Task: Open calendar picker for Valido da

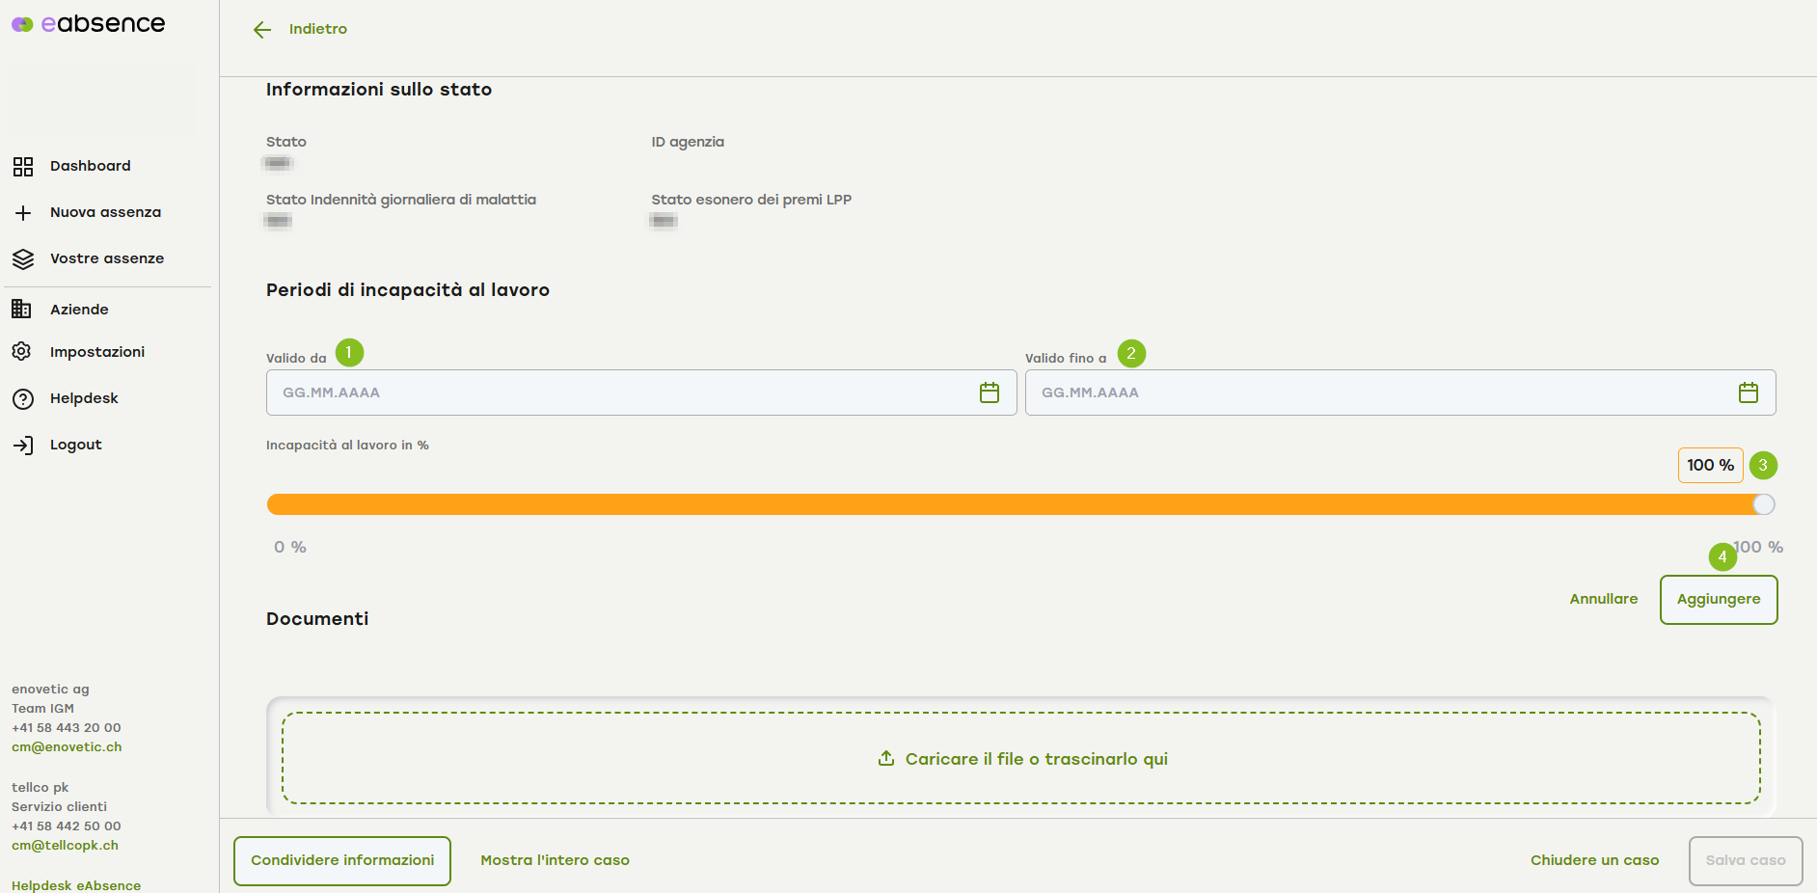Action: tap(989, 392)
